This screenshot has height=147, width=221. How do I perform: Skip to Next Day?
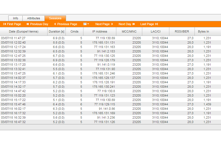(x=127, y=24)
